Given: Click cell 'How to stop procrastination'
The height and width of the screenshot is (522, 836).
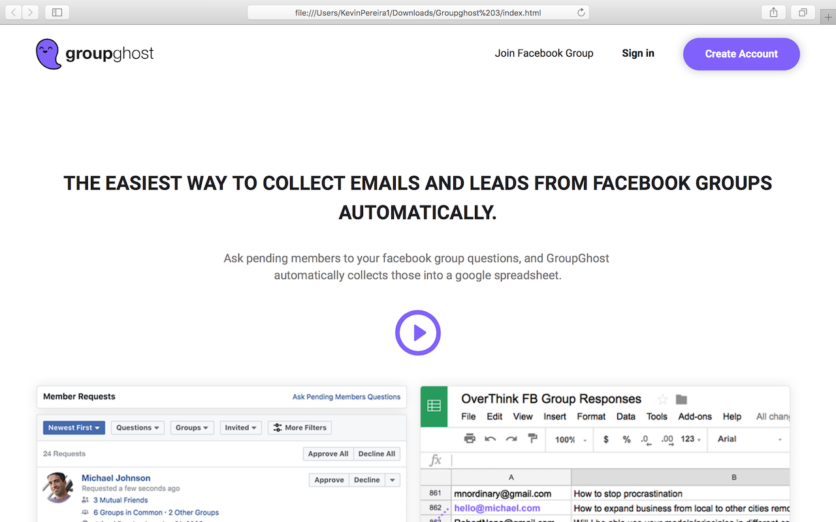Looking at the screenshot, I should tap(681, 494).
